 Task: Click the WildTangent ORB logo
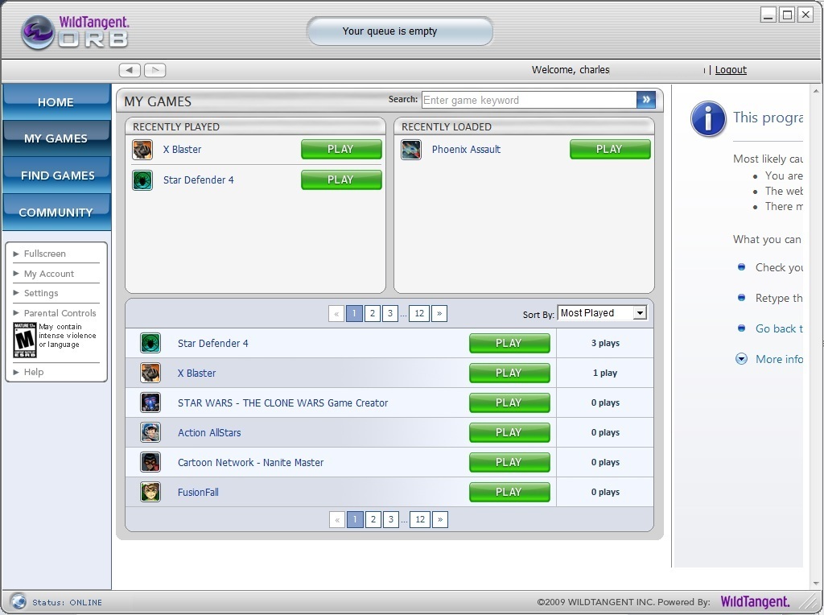pyautogui.click(x=75, y=32)
